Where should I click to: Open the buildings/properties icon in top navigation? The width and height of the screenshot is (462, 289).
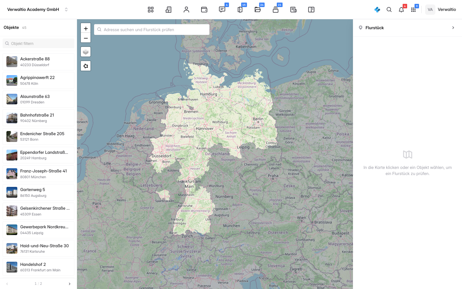(168, 10)
